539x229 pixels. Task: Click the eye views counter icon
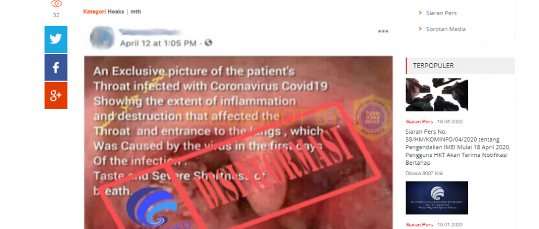tap(57, 4)
